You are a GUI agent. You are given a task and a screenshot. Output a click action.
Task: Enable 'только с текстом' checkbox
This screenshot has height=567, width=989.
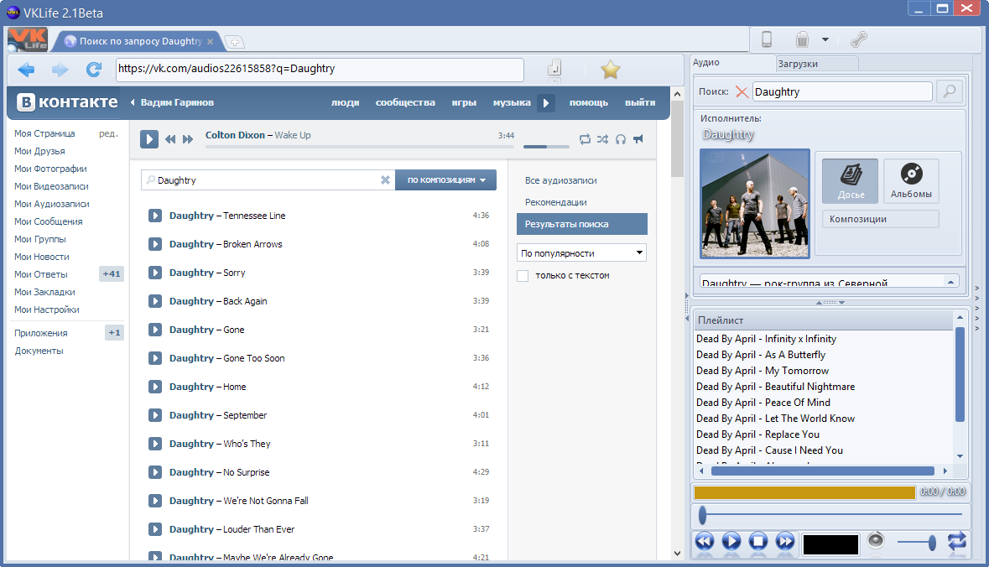pyautogui.click(x=523, y=276)
